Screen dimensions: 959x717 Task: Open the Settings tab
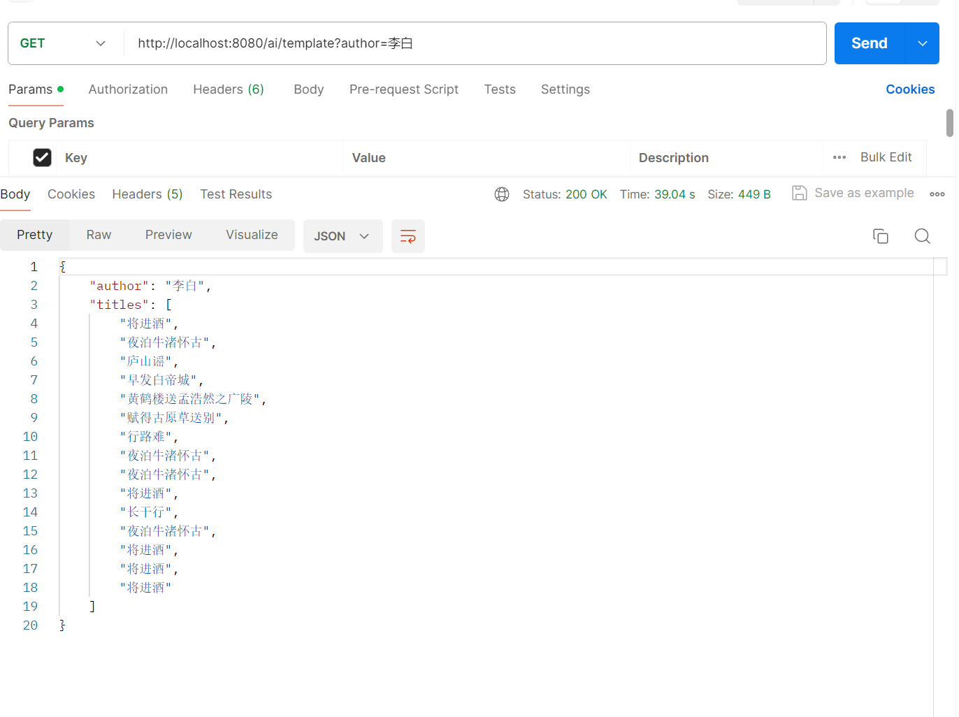click(565, 89)
